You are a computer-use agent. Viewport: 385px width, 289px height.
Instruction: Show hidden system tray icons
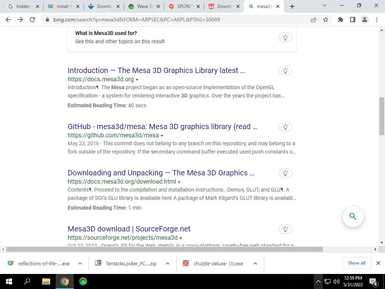pyautogui.click(x=318, y=281)
